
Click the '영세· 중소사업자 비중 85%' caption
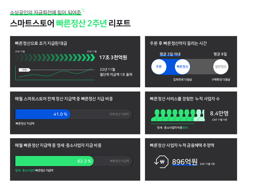click(172, 128)
